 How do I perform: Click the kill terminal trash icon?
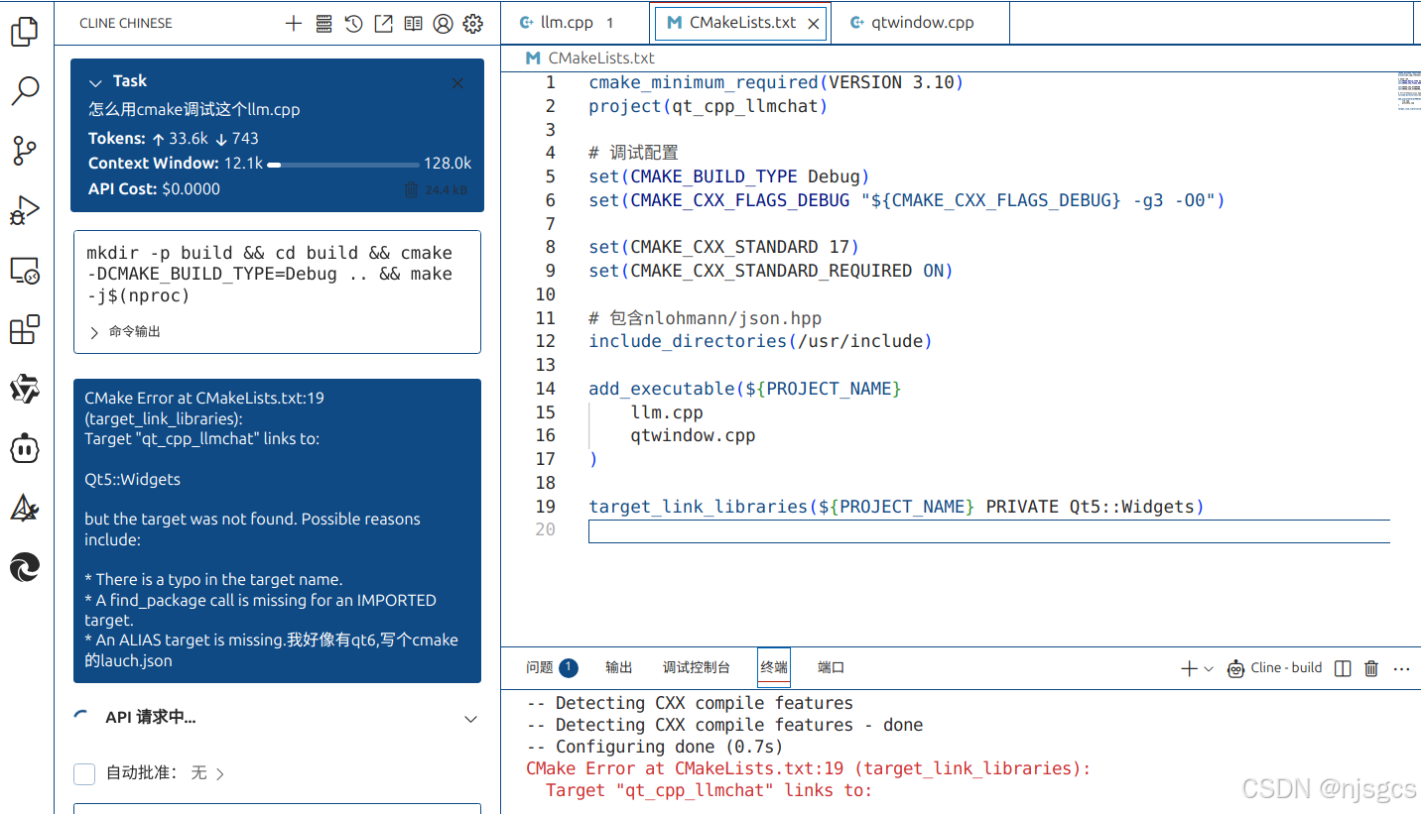(1370, 668)
